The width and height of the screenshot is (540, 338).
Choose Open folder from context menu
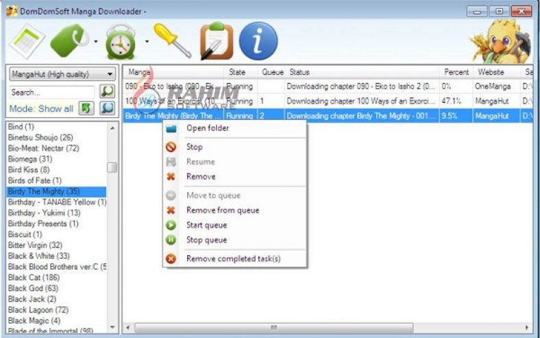pyautogui.click(x=235, y=128)
